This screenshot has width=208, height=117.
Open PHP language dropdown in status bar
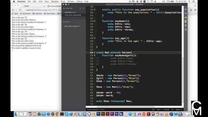click(x=159, y=110)
